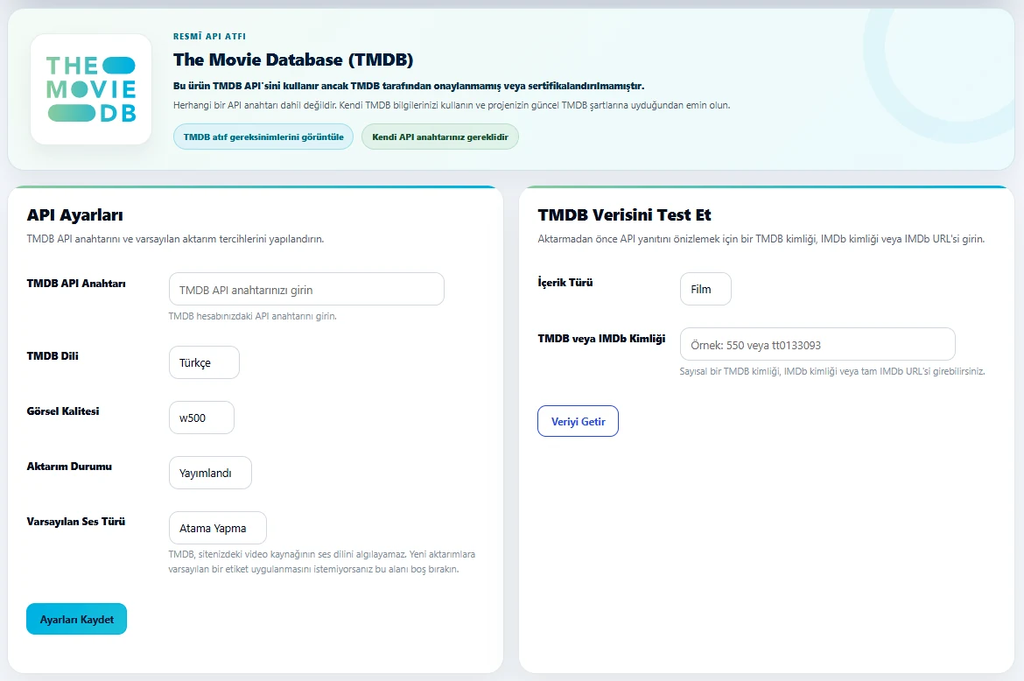Click the hint starting 'Sayısal bir TMDB kimliği'
Image resolution: width=1024 pixels, height=681 pixels.
[x=832, y=371]
